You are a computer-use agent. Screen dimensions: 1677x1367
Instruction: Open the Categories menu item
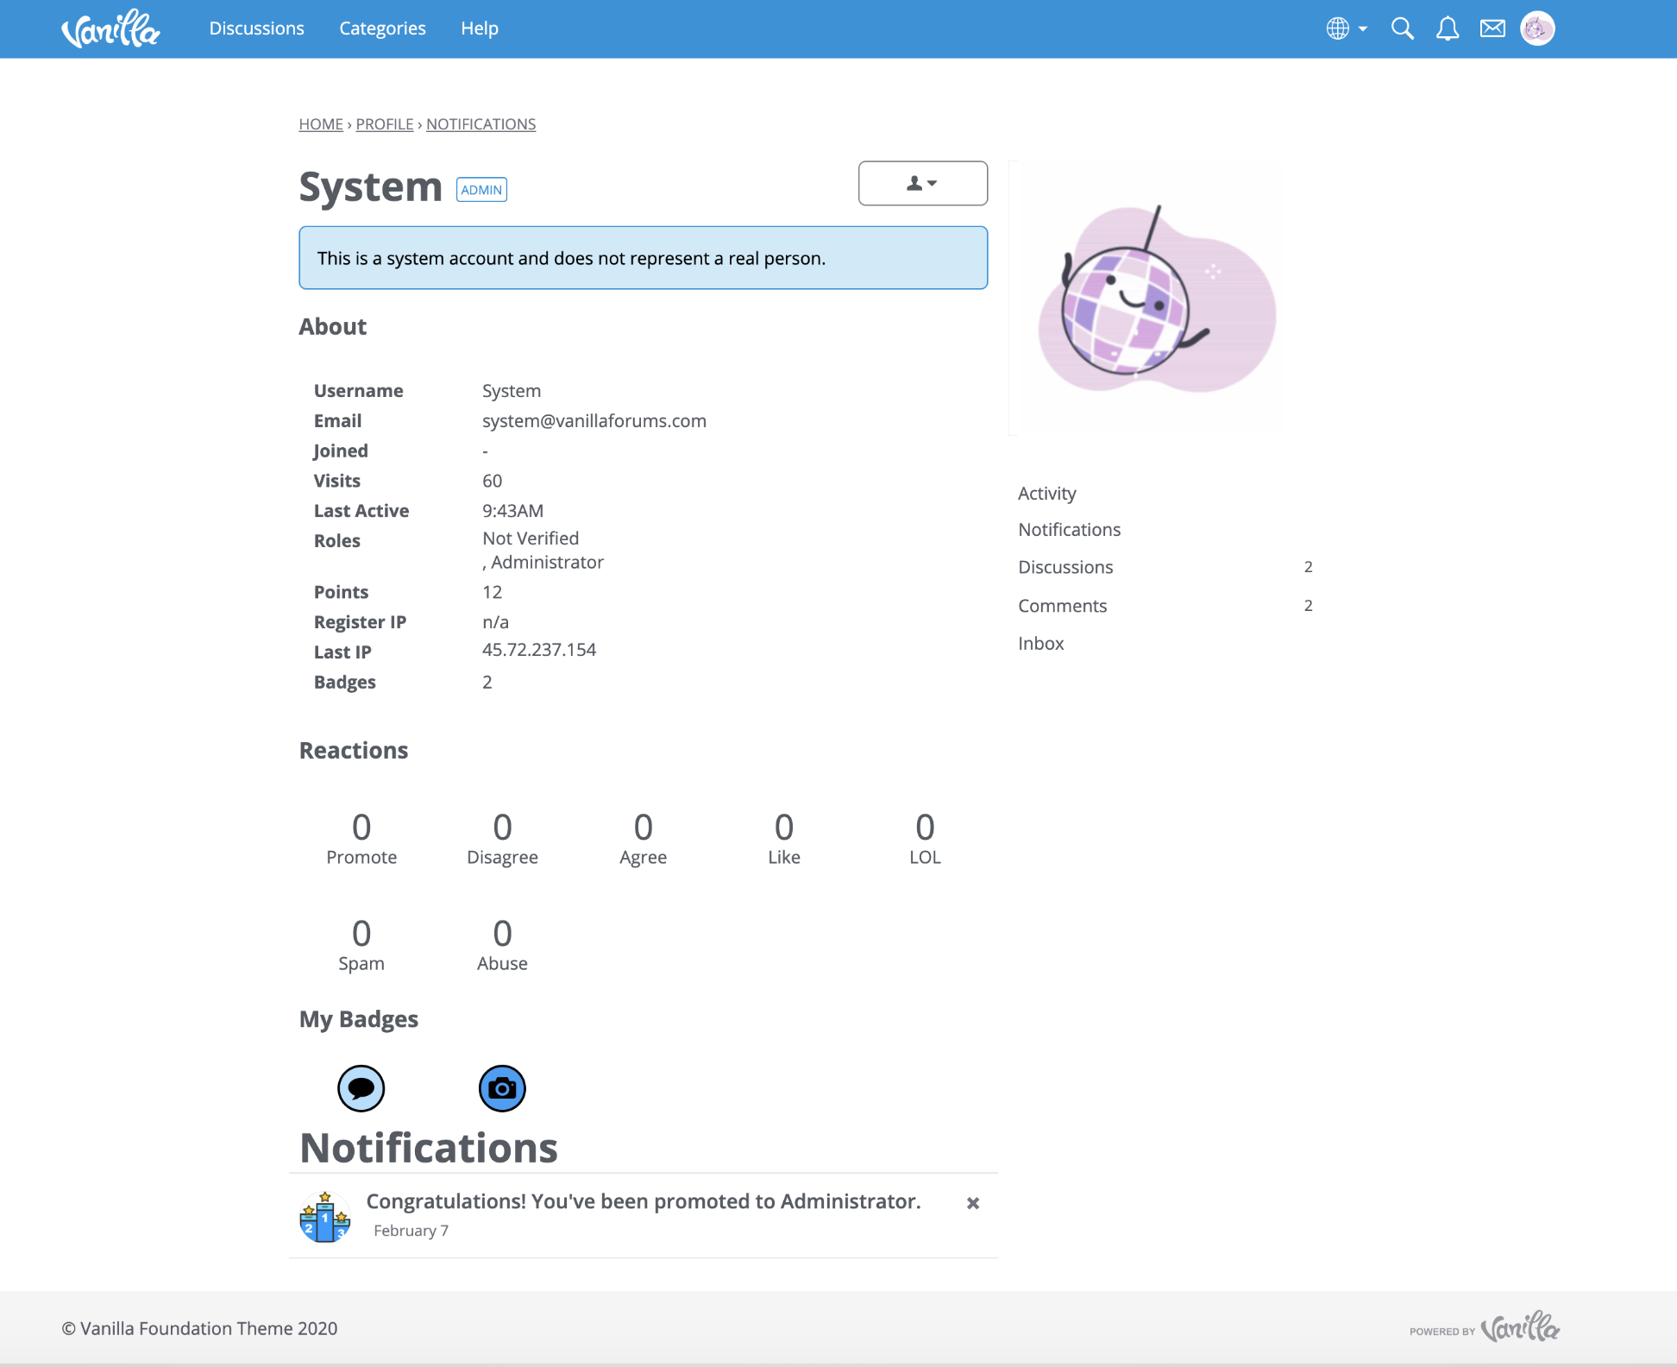[382, 28]
